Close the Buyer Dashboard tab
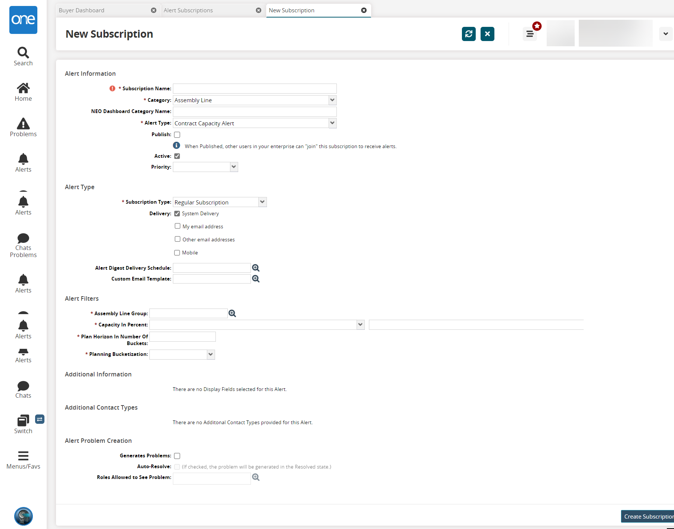The width and height of the screenshot is (674, 529). [153, 10]
